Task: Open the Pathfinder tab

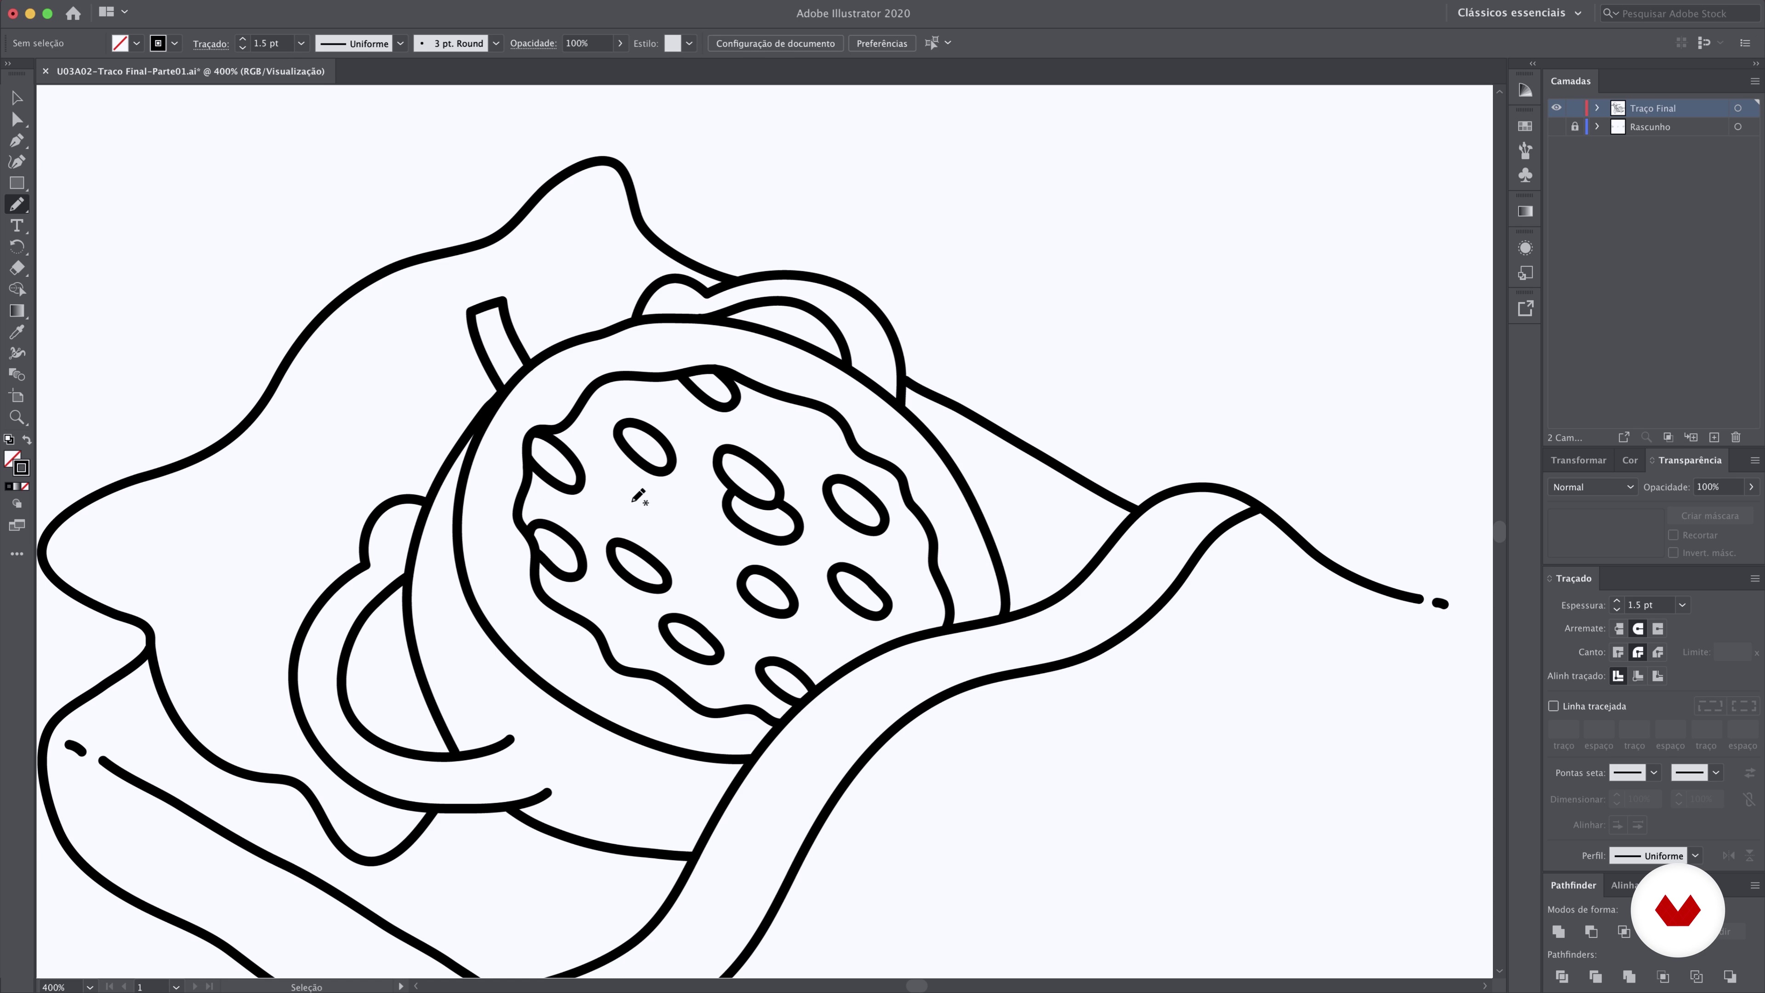Action: pos(1572,885)
